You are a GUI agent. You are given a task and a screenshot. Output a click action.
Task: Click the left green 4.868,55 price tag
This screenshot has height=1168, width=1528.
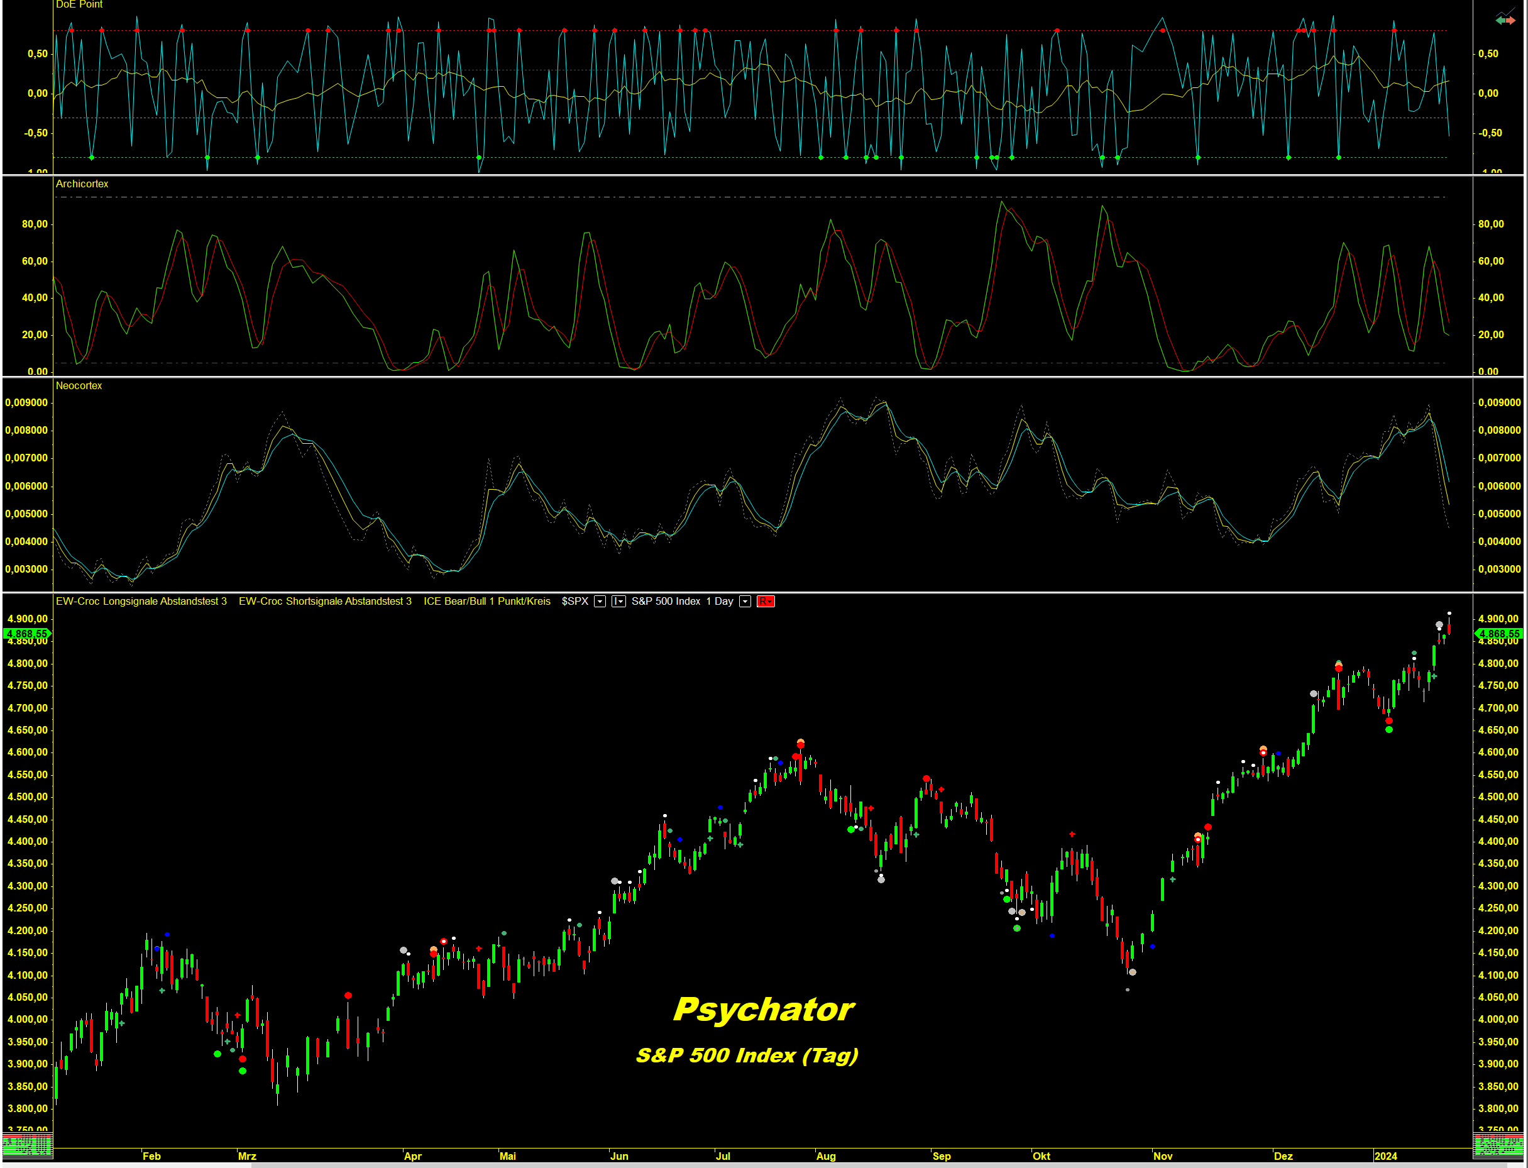(x=27, y=634)
